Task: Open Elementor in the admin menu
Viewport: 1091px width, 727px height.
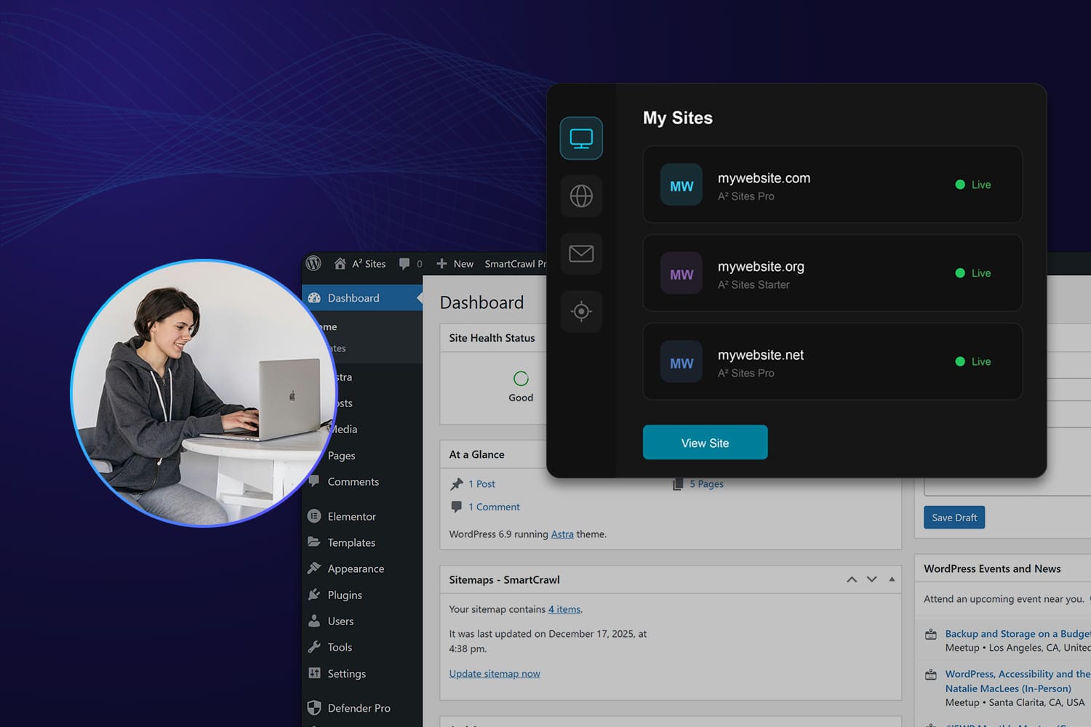Action: click(351, 516)
